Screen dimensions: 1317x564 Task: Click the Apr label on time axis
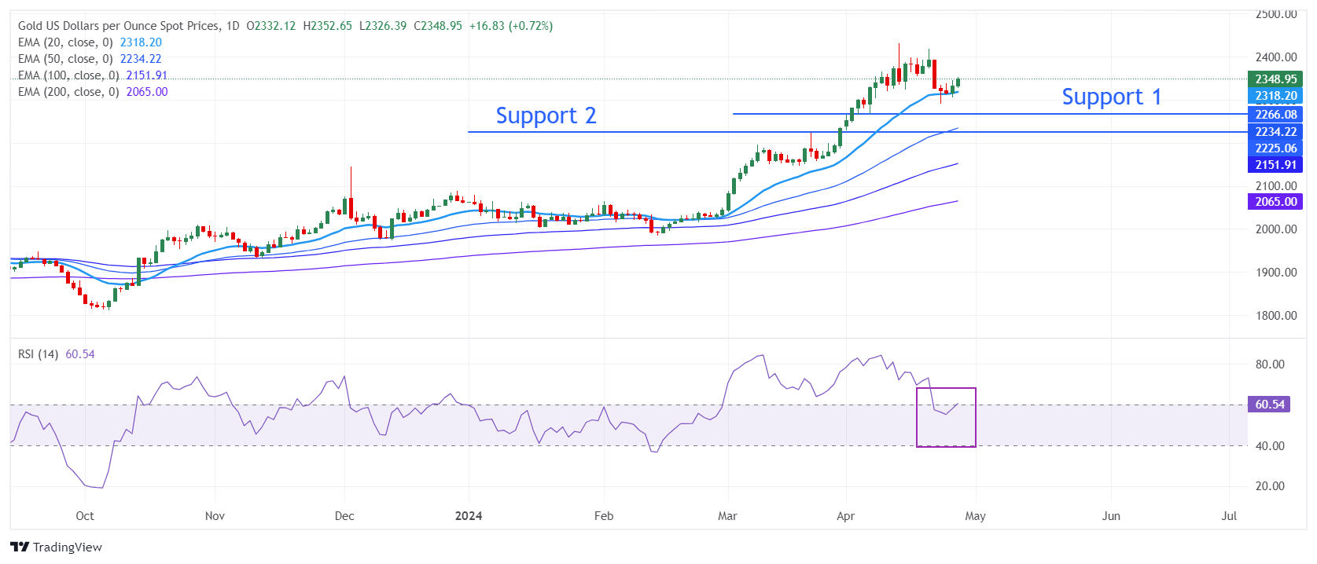pos(845,516)
